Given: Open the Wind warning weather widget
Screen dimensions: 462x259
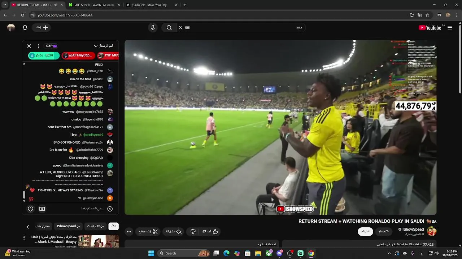Looking at the screenshot, I should (x=18, y=253).
